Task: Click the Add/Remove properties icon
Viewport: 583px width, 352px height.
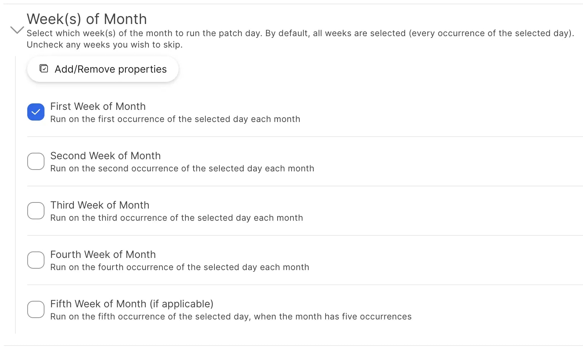Action: 43,68
